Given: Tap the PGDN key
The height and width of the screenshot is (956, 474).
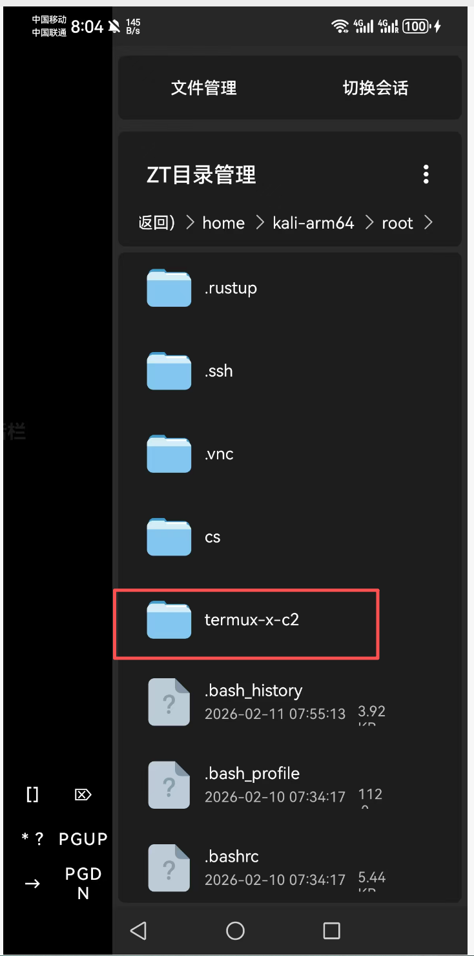Looking at the screenshot, I should 83,884.
